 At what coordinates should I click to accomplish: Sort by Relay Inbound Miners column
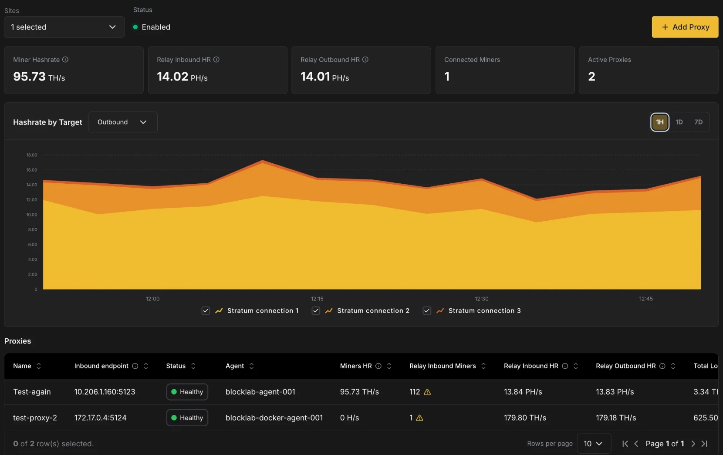click(483, 366)
